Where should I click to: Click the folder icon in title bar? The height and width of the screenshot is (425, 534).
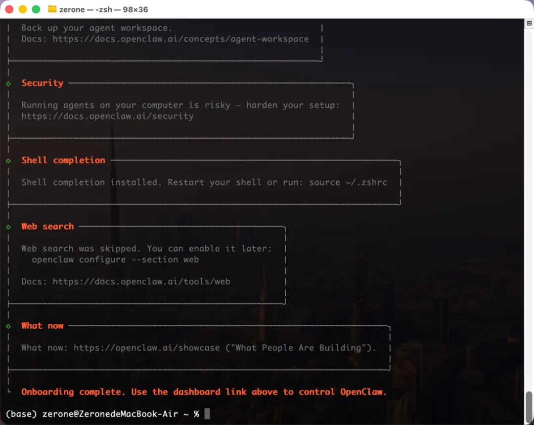pos(52,9)
